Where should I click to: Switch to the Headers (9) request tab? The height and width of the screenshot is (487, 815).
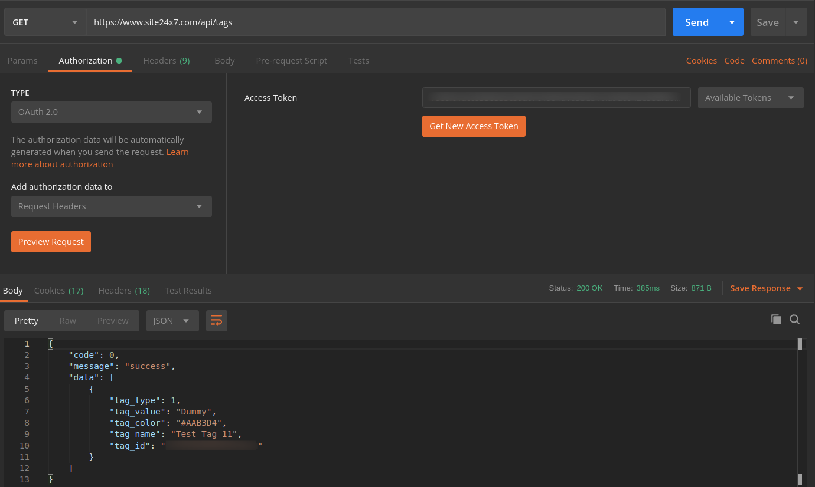click(x=166, y=61)
